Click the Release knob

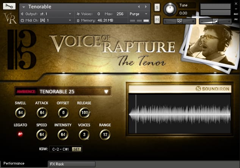[84, 112]
